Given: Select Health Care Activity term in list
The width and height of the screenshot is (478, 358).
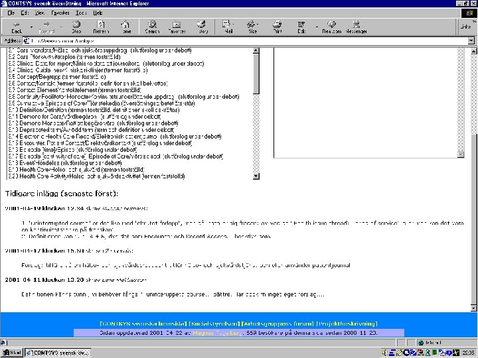Looking at the screenshot, I should (96, 176).
